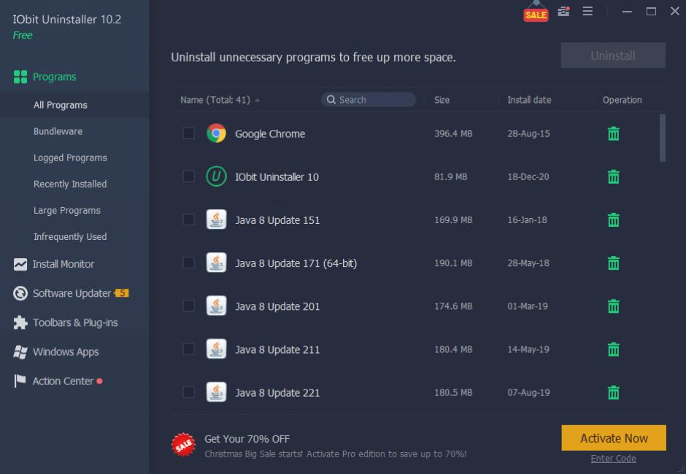Click the Activate Now button

[x=614, y=438]
